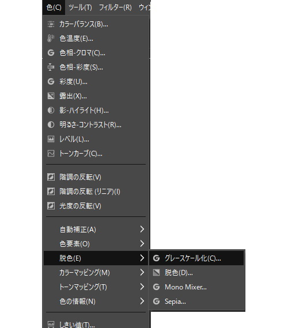Screen dimensions: 288x328
Task: Open the フィルター(R) menu
Action: (x=115, y=7)
